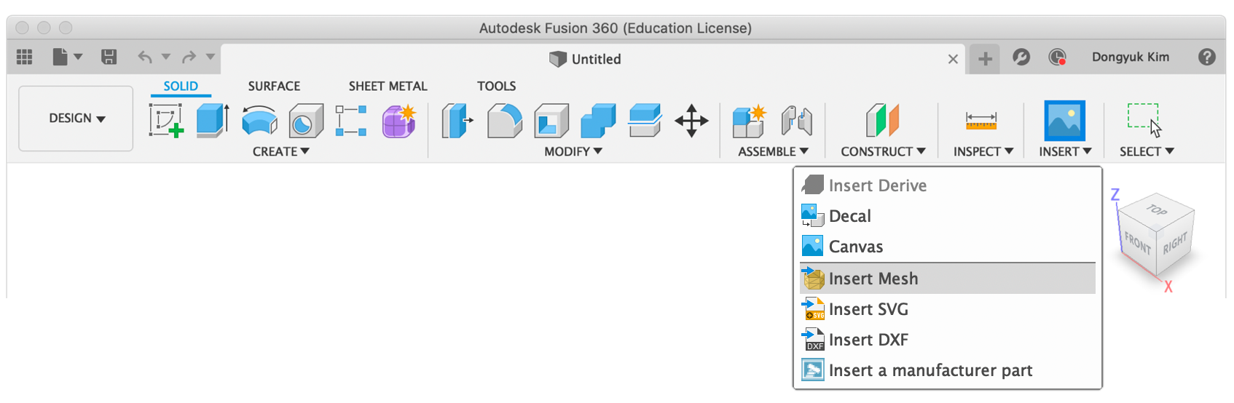Select the Create Sketch tool
Image resolution: width=1234 pixels, height=403 pixels.
click(x=166, y=120)
